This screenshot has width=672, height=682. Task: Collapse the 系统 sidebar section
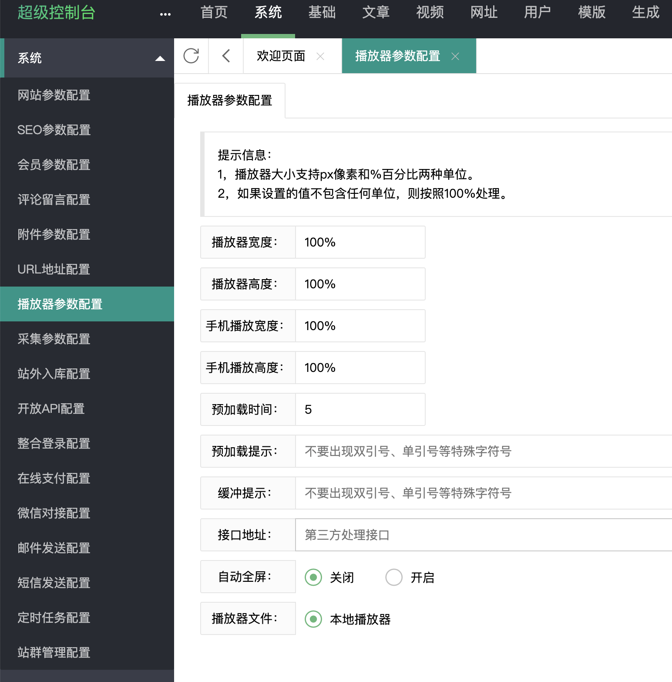click(x=160, y=58)
